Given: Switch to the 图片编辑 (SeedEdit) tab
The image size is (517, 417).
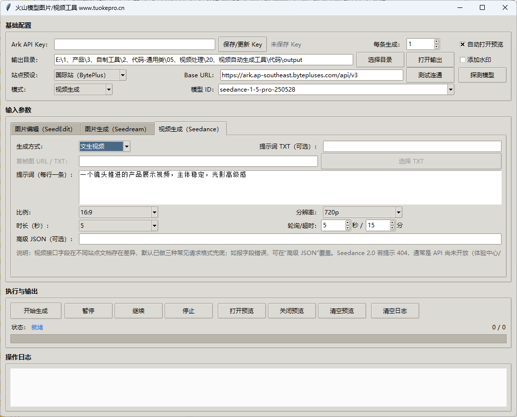Looking at the screenshot, I should [x=44, y=129].
